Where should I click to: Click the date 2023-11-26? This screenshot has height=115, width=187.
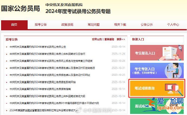(118, 54)
